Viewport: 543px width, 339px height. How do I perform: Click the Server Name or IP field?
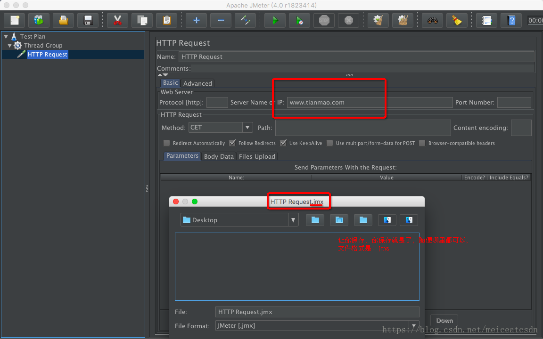pyautogui.click(x=370, y=102)
